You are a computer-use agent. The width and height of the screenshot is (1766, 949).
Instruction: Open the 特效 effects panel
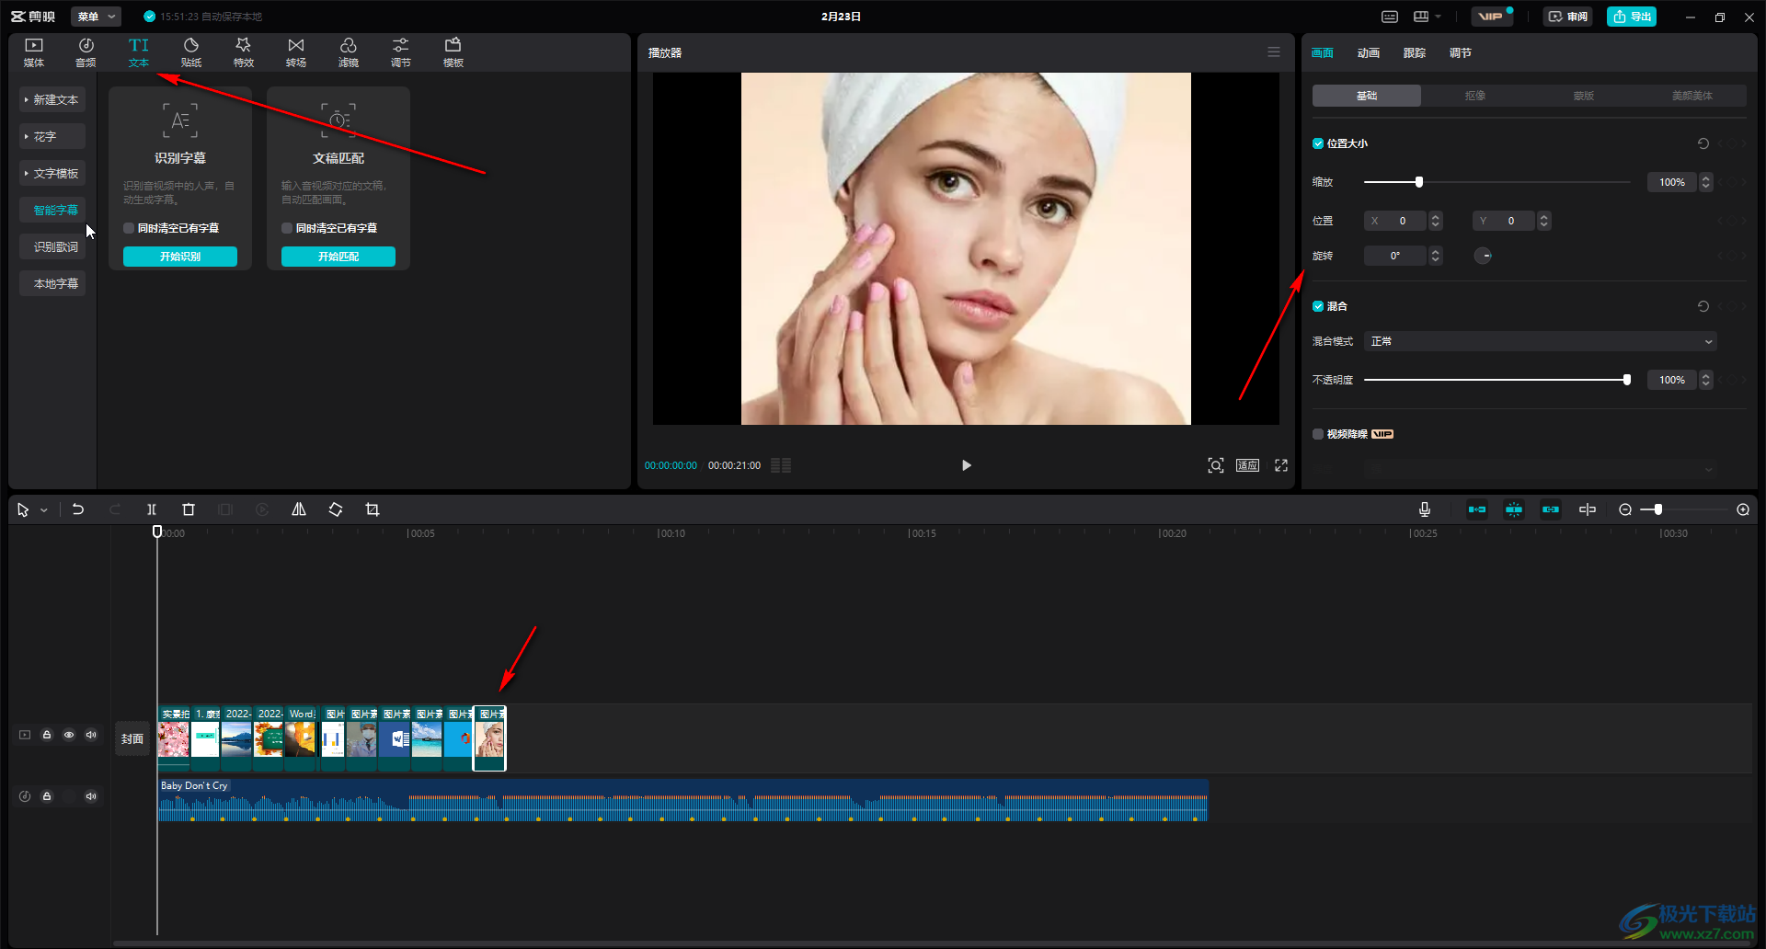(x=244, y=52)
